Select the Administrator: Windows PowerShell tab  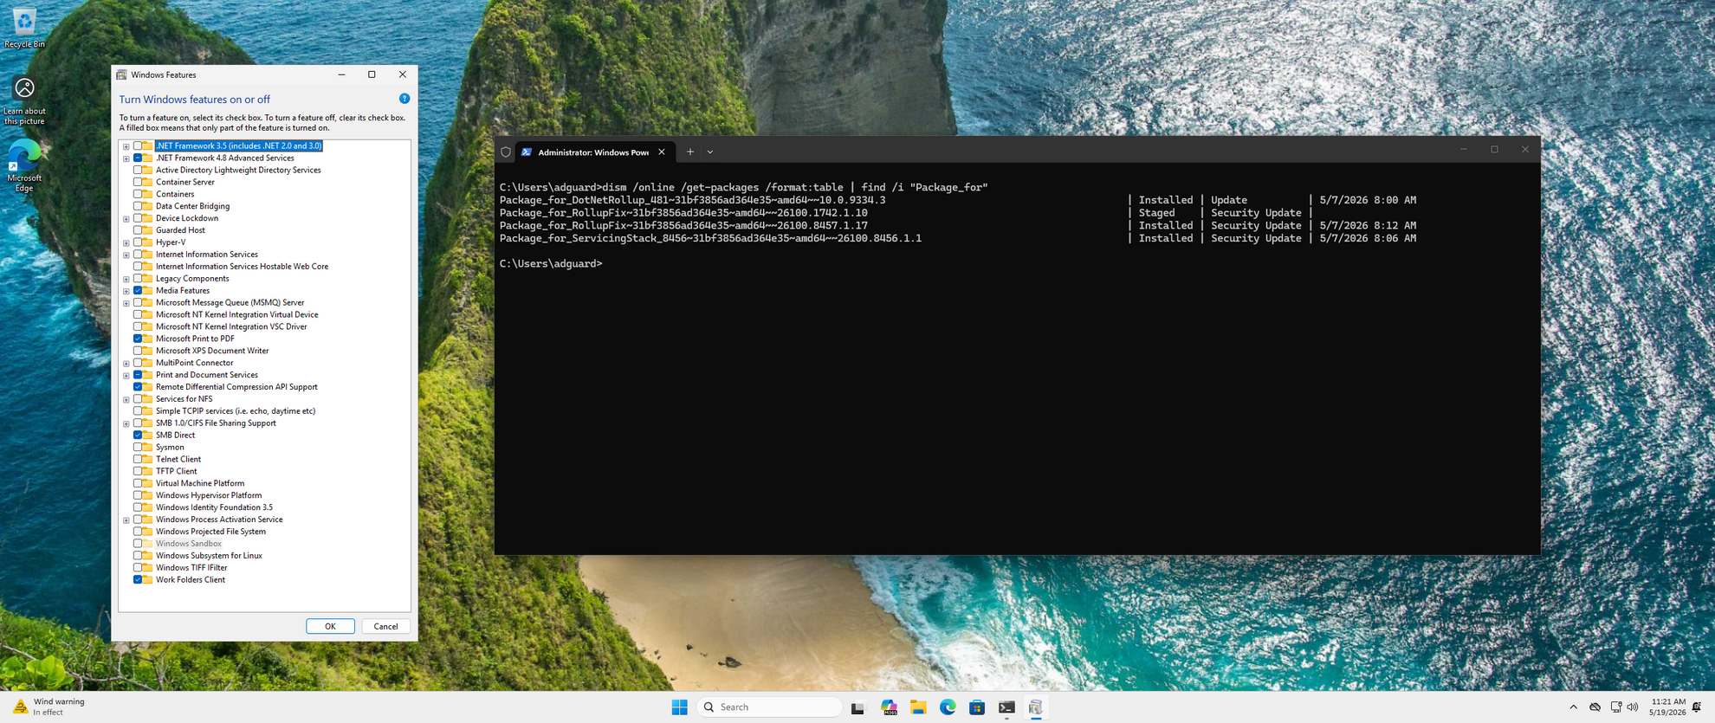point(593,152)
